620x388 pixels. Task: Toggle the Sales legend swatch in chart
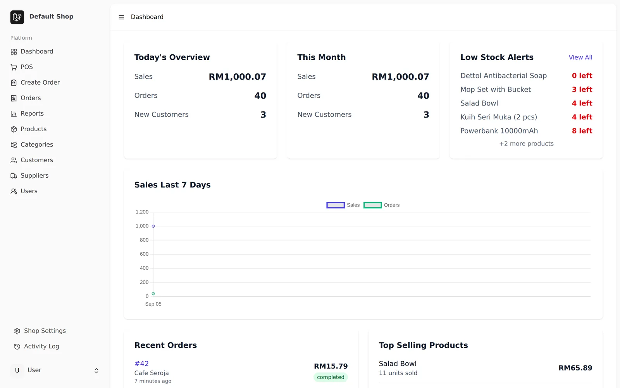coord(336,205)
